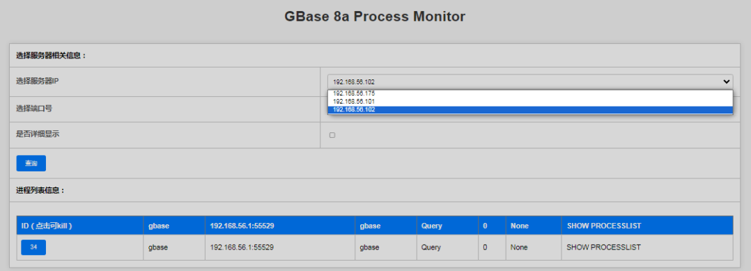751x271 pixels.
Task: Click the GBase 8a Process Monitor title
Action: [375, 17]
